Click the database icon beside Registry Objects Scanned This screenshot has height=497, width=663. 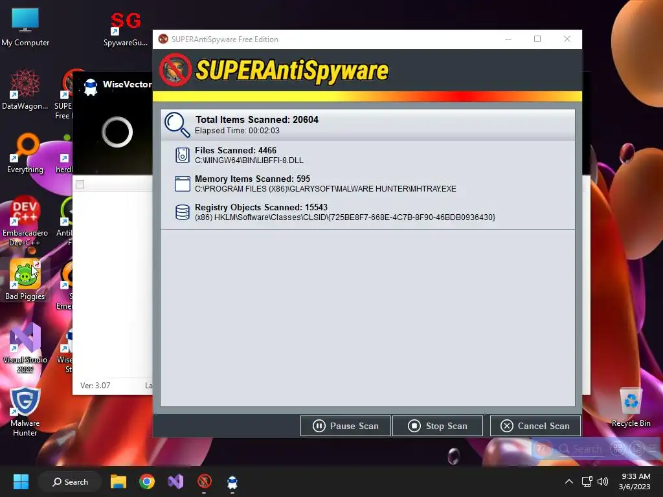point(182,212)
